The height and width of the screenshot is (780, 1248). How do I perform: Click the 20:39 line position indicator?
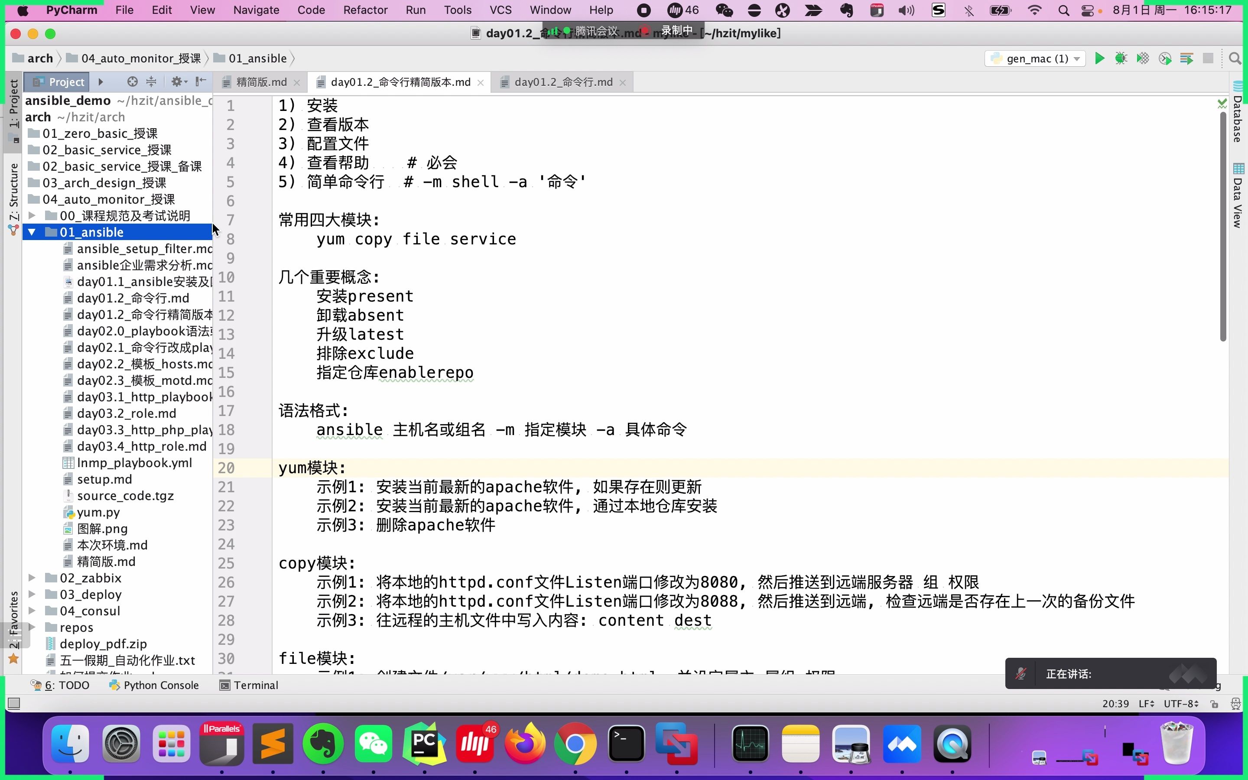1115,703
